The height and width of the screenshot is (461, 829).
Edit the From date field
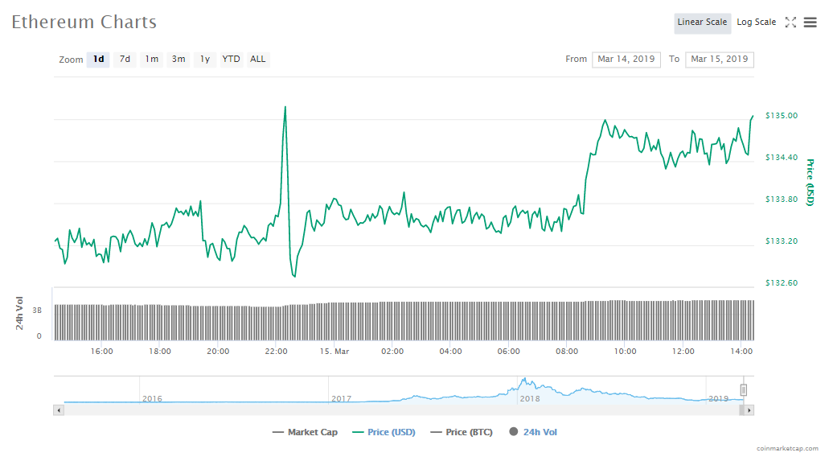[626, 59]
